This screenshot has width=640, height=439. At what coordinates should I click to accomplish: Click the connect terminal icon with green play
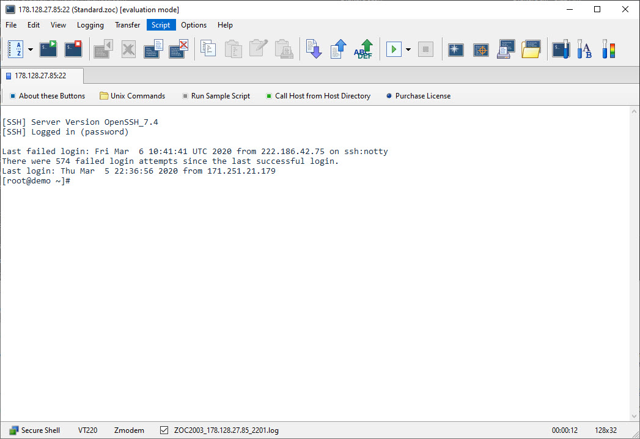(48, 50)
